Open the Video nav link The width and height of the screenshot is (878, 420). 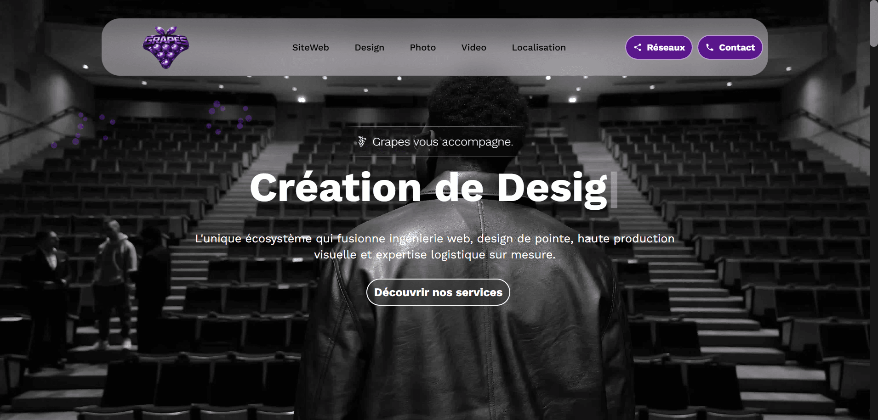click(473, 47)
